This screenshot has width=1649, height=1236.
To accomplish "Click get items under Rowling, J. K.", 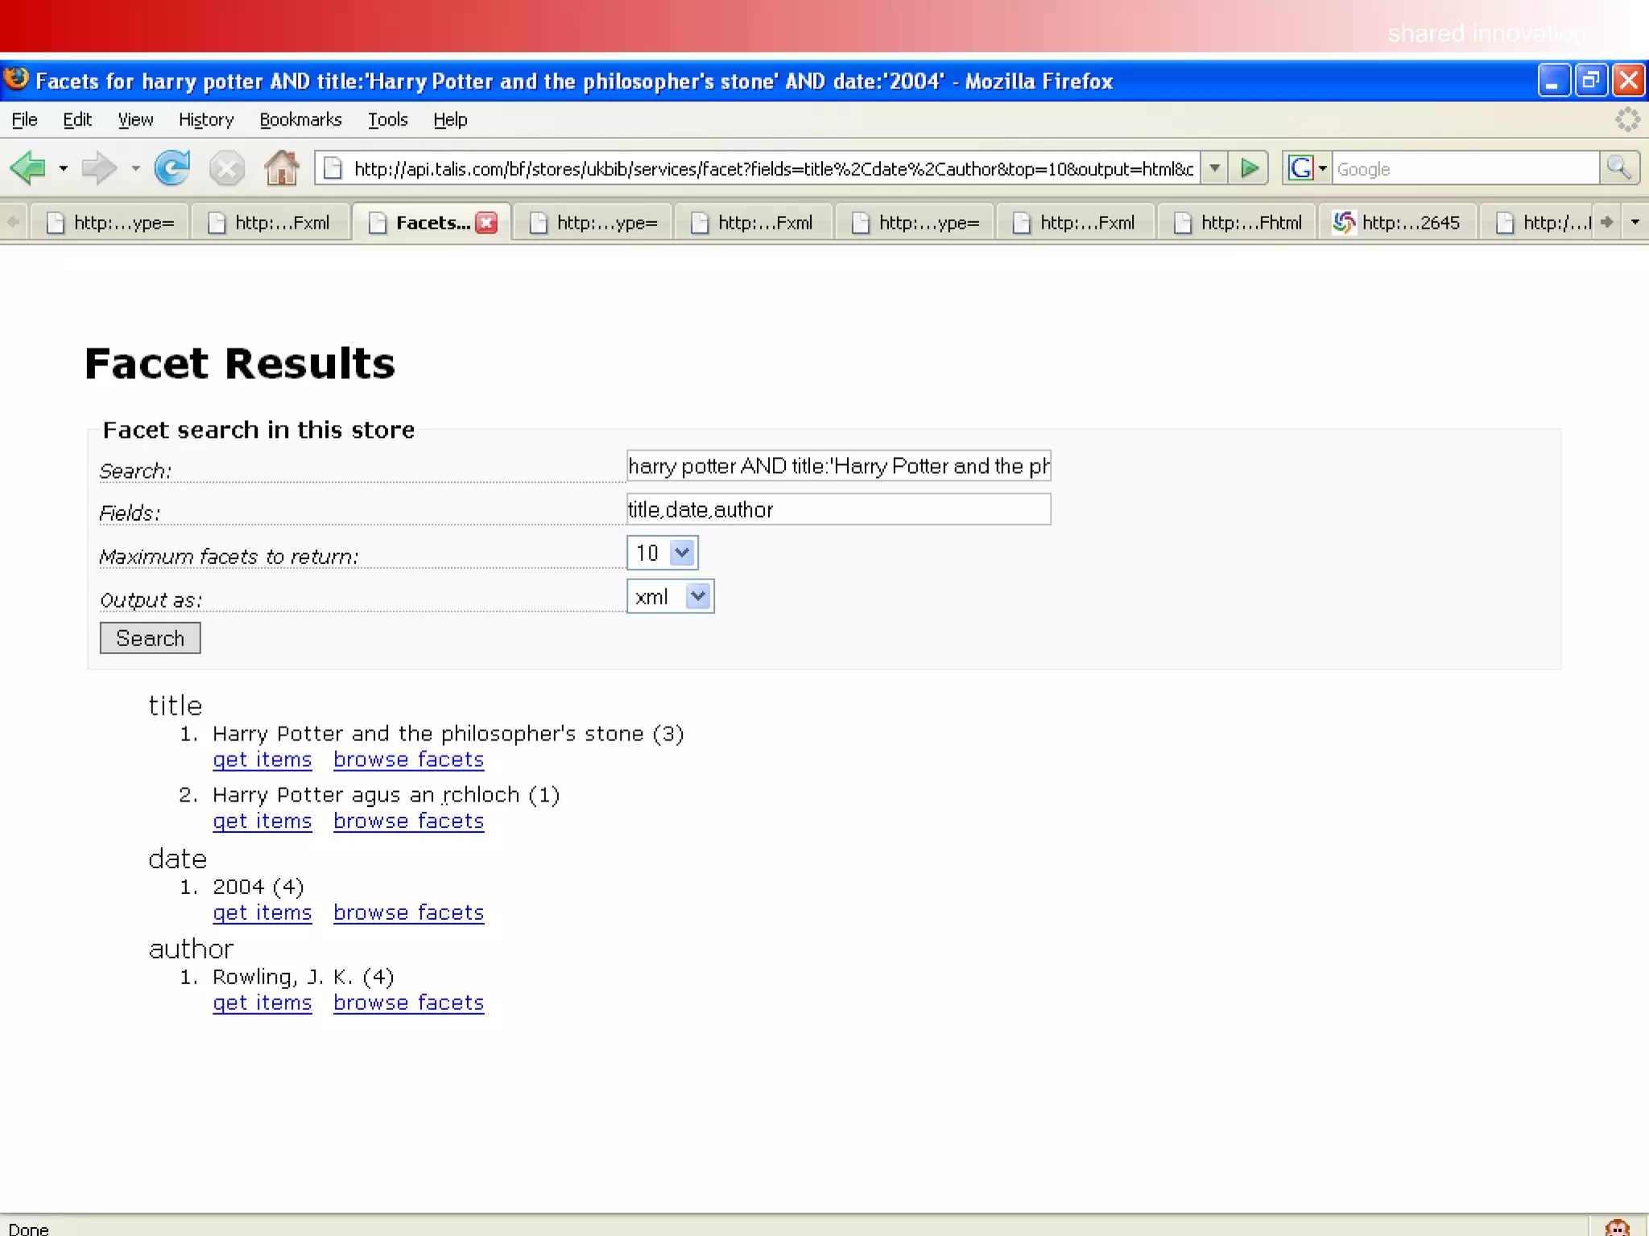I will [262, 1003].
